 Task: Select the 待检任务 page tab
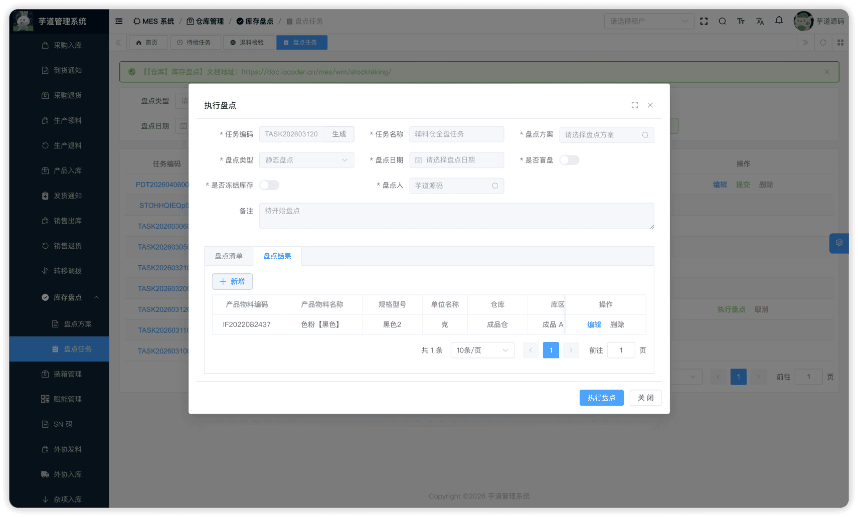click(x=195, y=43)
